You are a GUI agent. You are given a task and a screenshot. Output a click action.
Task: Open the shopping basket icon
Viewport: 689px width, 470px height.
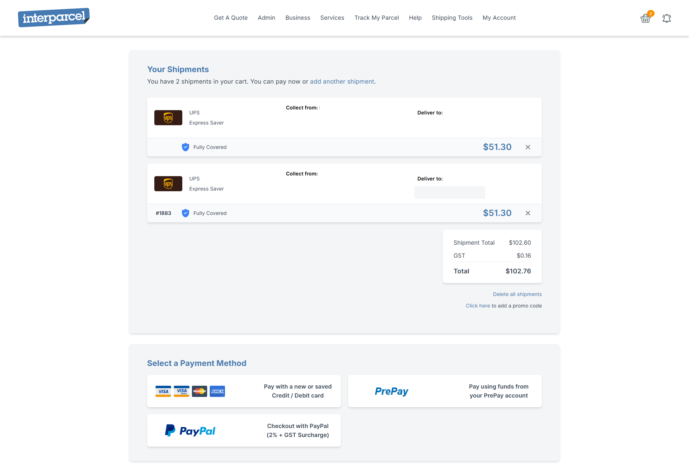[x=646, y=18]
